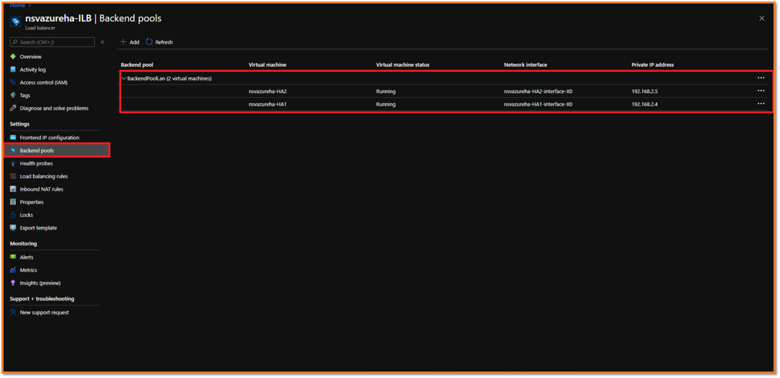
Task: Click the Alerts icon under Monitoring
Action: 13,257
